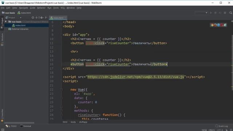Collapse fold marker at riseCounter function line

[x=62, y=115]
